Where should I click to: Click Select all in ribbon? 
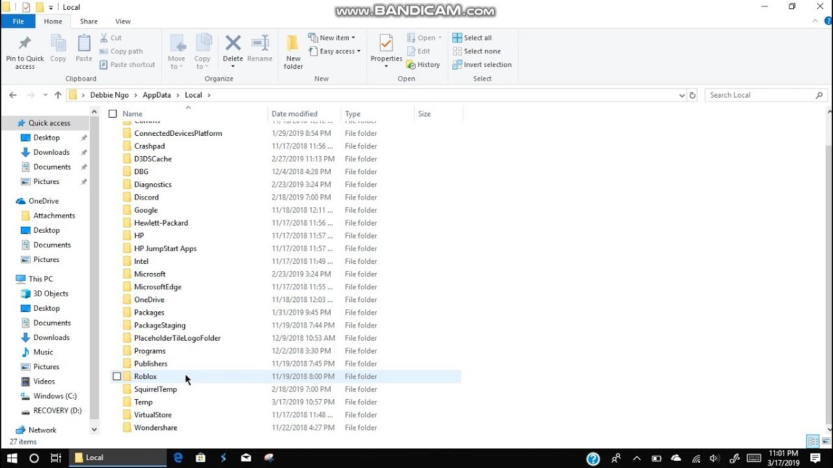(472, 38)
